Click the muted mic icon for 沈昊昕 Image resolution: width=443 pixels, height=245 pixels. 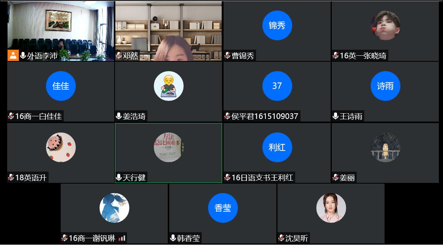tap(281, 238)
